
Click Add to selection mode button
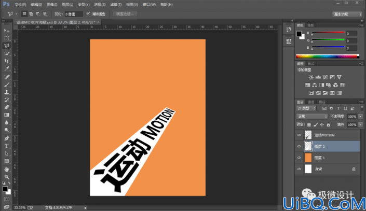click(31, 14)
